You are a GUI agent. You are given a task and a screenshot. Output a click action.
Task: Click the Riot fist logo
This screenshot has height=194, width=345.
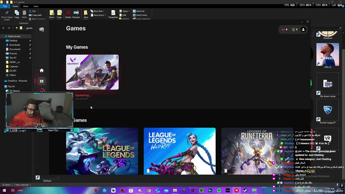(42, 29)
